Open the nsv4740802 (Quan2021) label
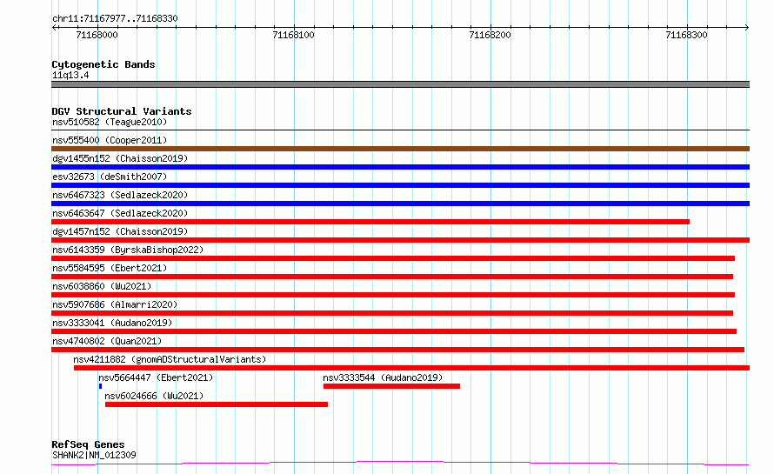774x474 pixels. click(x=107, y=341)
